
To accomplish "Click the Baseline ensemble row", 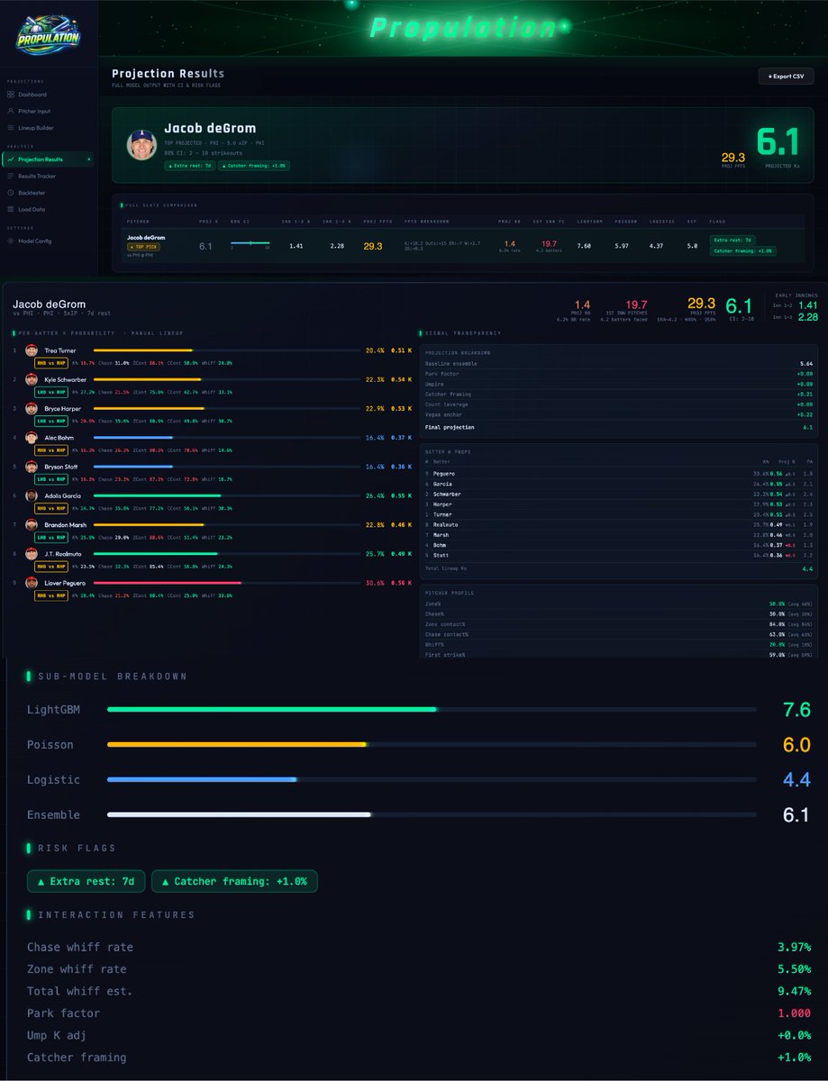I will coord(619,362).
